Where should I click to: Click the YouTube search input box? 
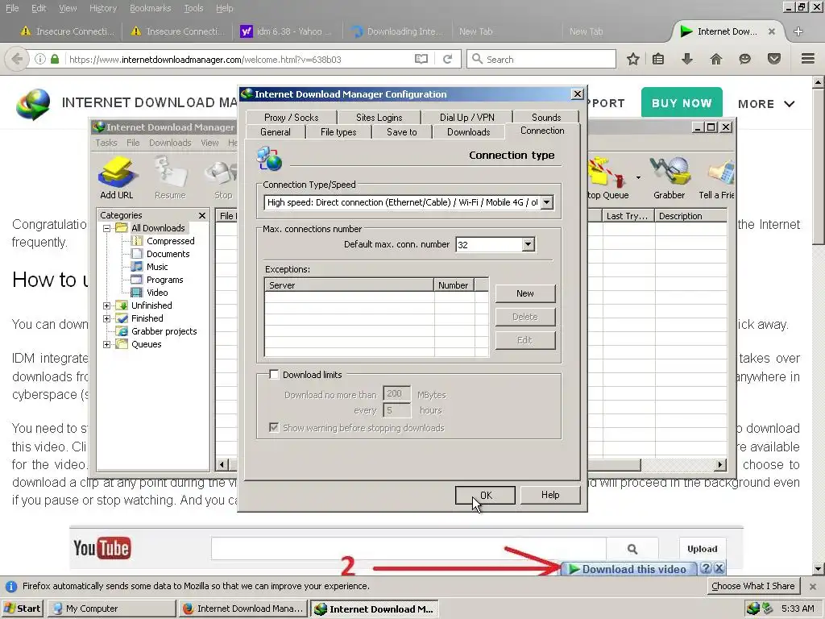pyautogui.click(x=408, y=549)
